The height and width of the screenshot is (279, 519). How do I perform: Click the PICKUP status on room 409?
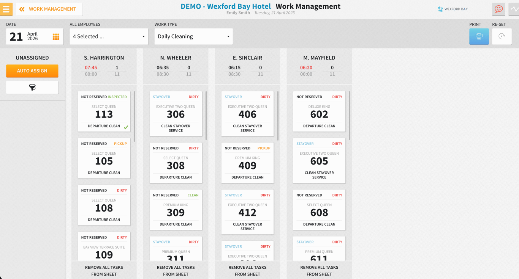(264, 148)
